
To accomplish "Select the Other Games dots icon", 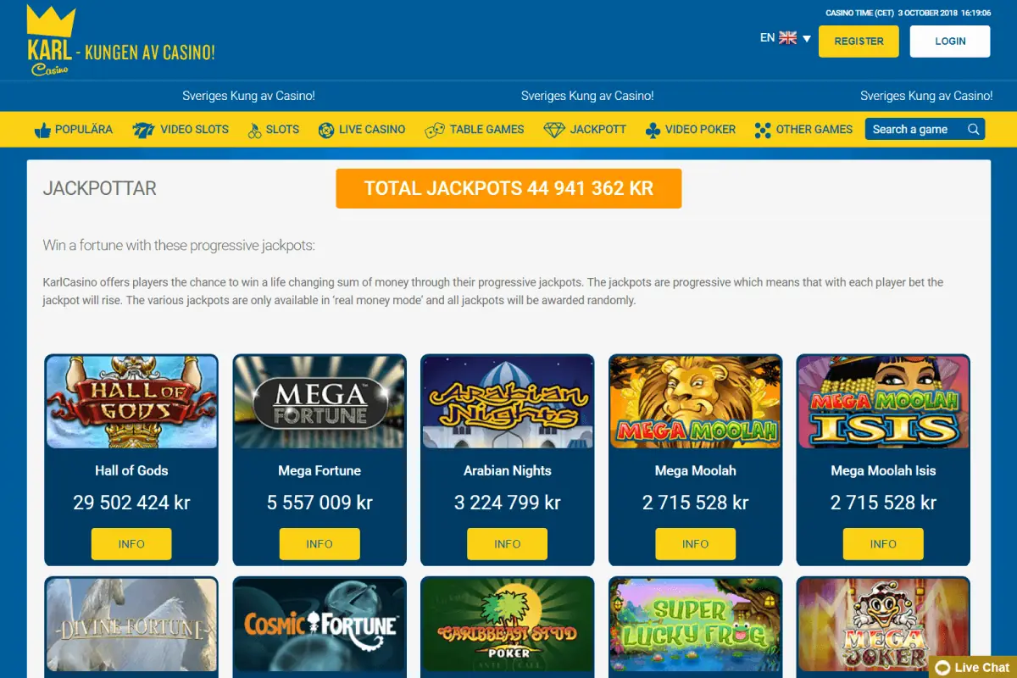I will coord(762,130).
